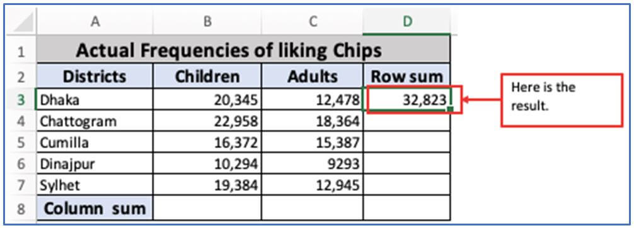
Task: Click the 'Here is the result' callout box
Action: pyautogui.click(x=562, y=100)
